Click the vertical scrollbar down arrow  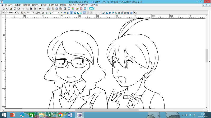tap(207, 107)
